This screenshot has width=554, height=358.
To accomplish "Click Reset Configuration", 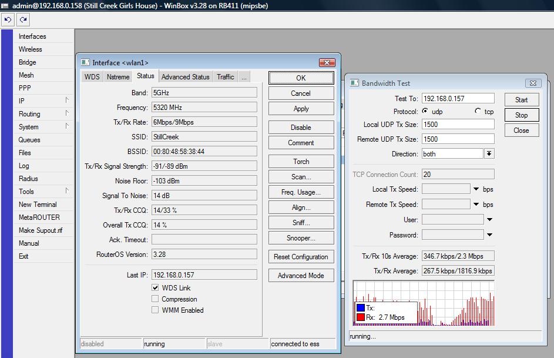I will click(x=300, y=256).
